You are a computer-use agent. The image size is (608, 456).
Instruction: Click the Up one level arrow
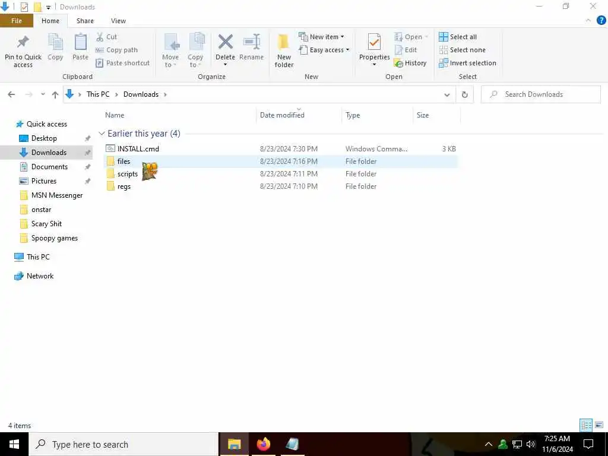[x=55, y=94]
